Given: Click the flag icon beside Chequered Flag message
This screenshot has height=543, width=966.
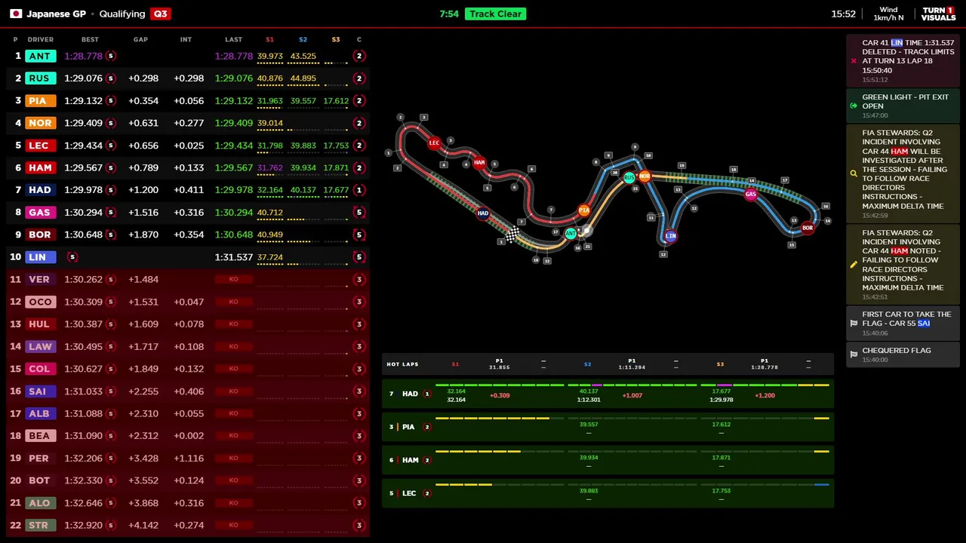Looking at the screenshot, I should (854, 354).
